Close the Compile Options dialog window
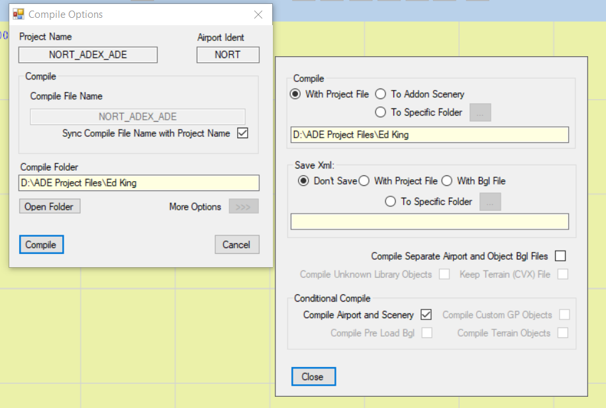606x408 pixels. click(x=258, y=14)
